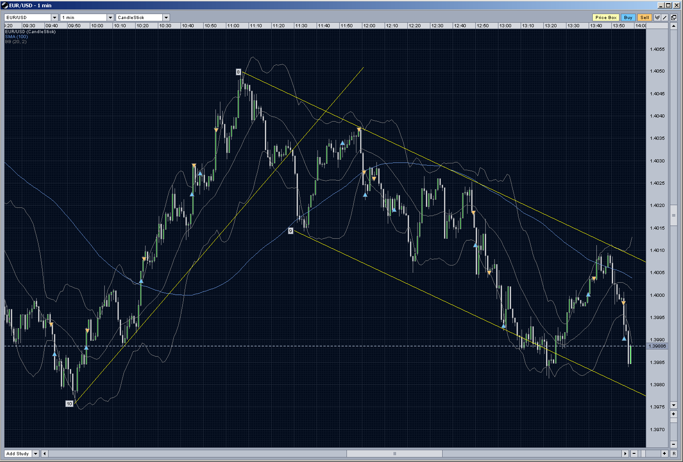Click the 1.39886 current price label
Screen dimensions: 683x462
(x=657, y=346)
